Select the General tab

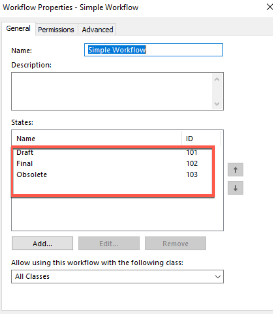[18, 28]
